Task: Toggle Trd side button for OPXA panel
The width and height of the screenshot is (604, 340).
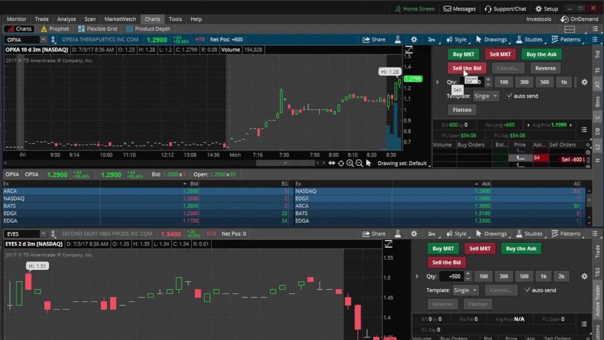Action: [x=597, y=54]
